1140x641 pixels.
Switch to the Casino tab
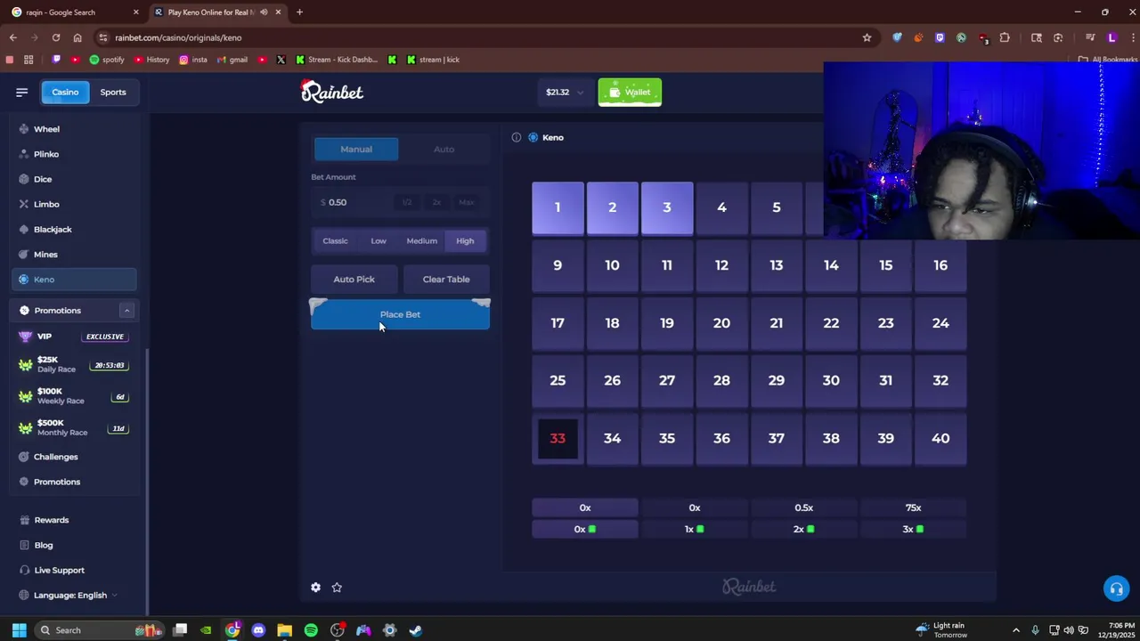click(x=65, y=92)
